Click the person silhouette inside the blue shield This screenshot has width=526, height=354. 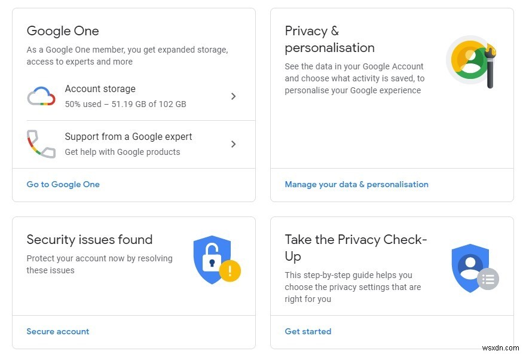pyautogui.click(x=466, y=263)
